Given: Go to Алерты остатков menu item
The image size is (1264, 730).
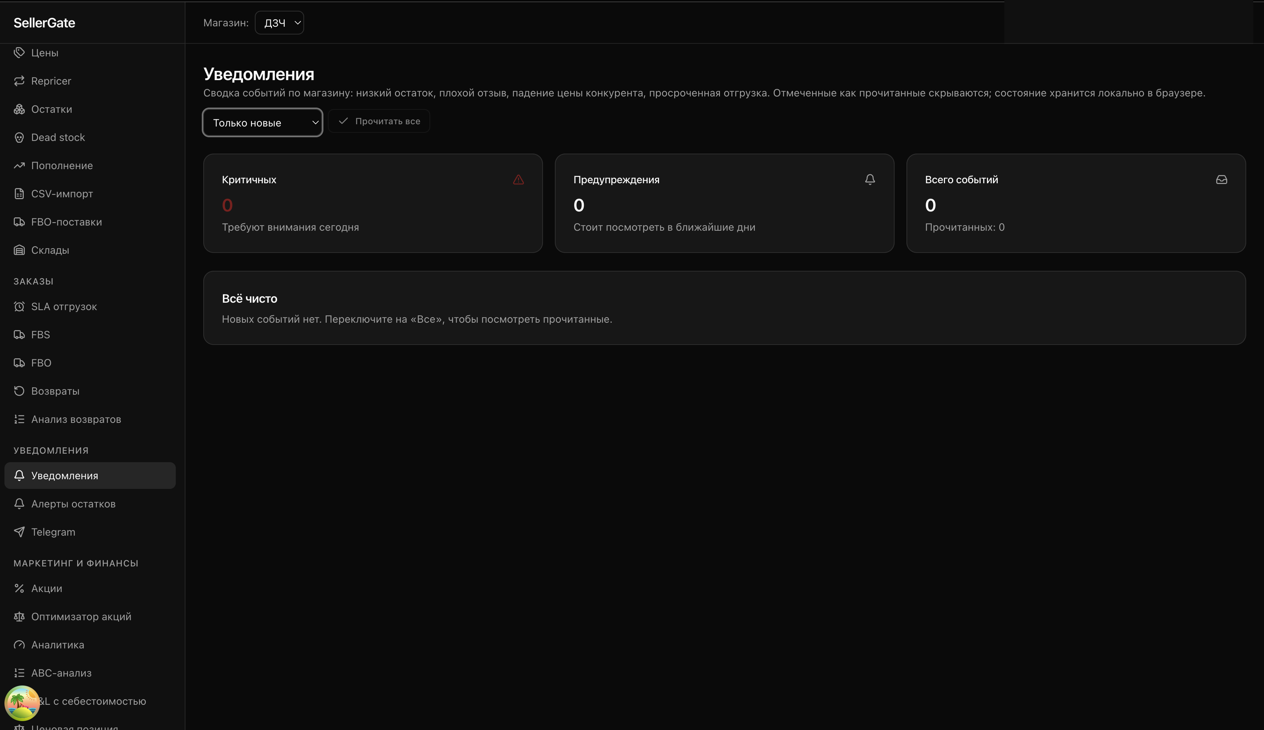Looking at the screenshot, I should (73, 504).
